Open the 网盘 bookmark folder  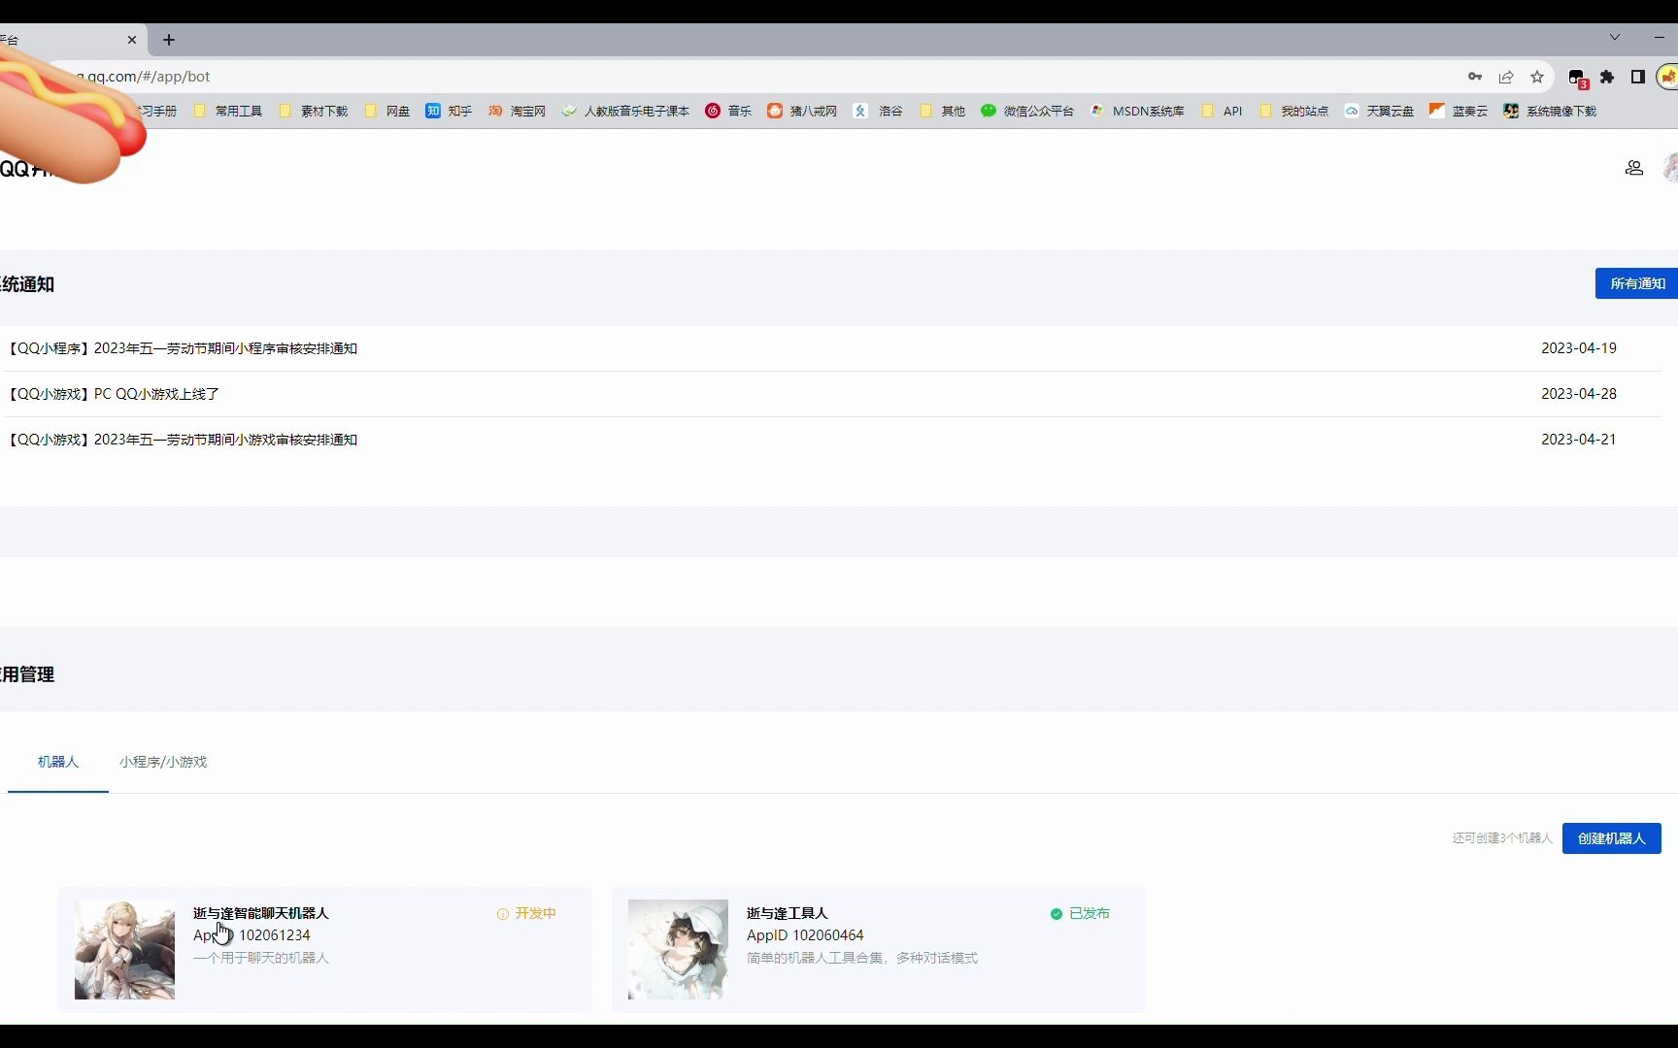pos(387,112)
